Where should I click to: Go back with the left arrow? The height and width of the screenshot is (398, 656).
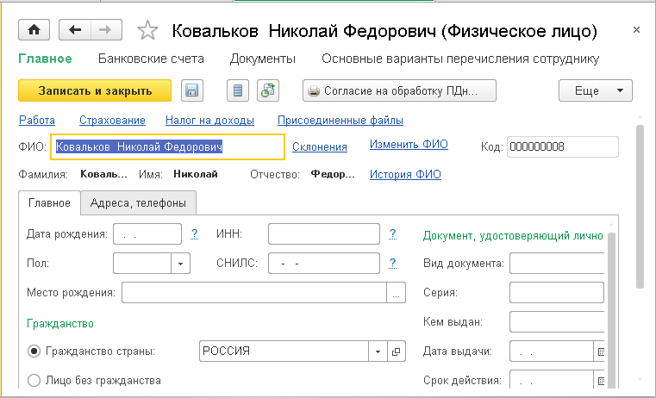click(x=75, y=30)
